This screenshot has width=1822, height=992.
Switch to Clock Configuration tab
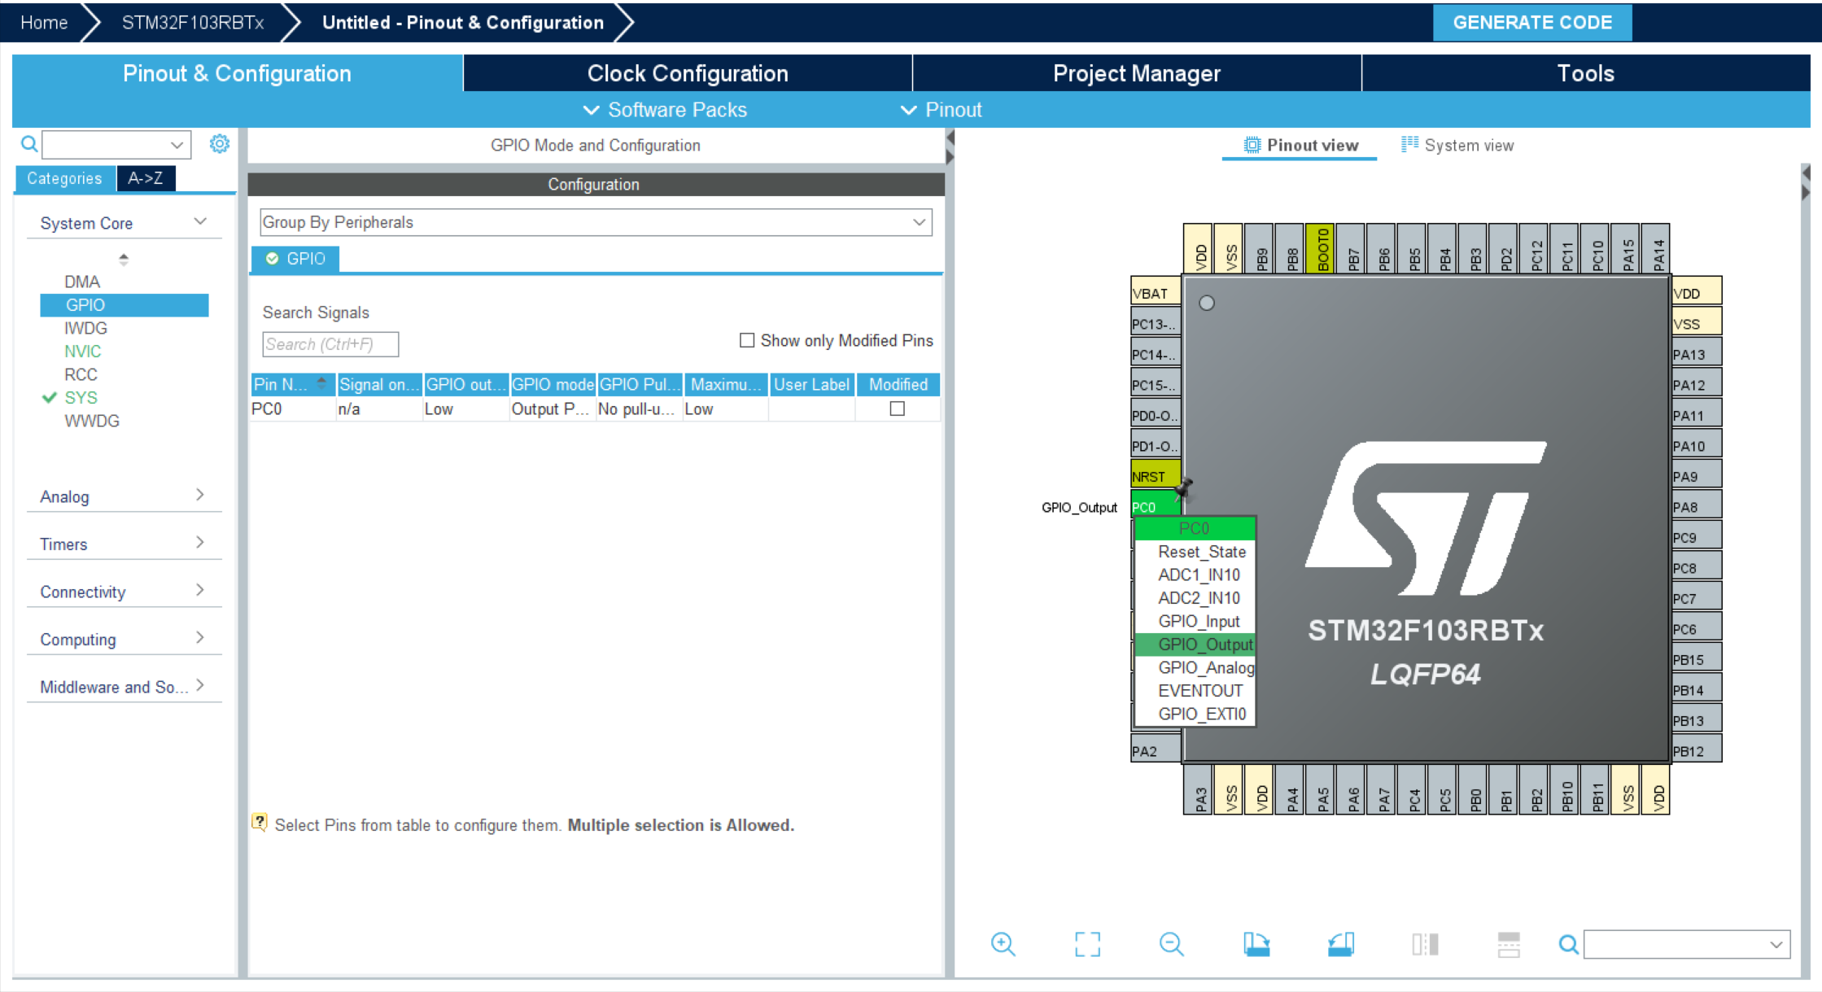688,73
